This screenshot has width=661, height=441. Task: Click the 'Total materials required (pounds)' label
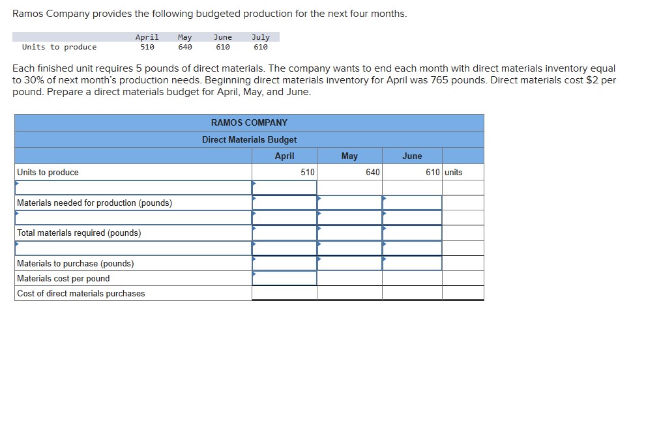pos(79,233)
